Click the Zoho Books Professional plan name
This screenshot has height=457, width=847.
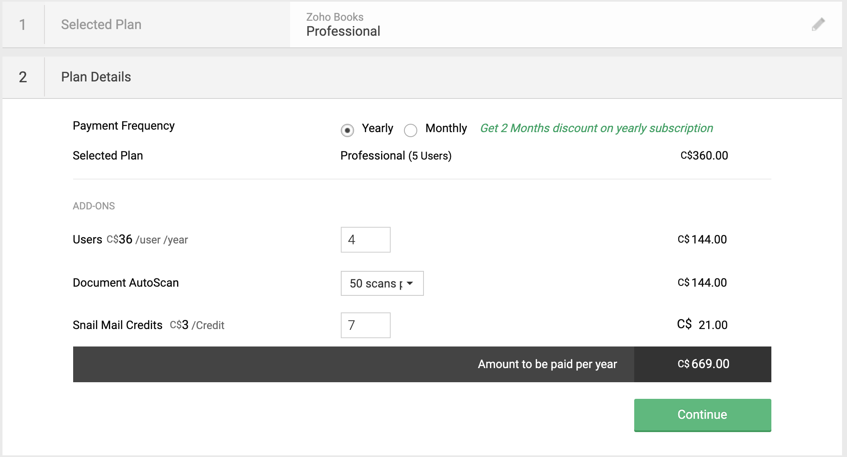pos(343,31)
